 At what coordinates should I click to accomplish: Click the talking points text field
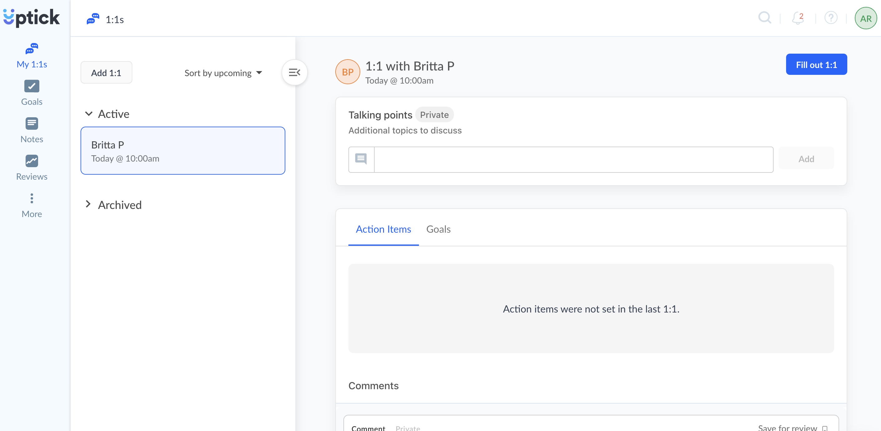click(x=573, y=159)
